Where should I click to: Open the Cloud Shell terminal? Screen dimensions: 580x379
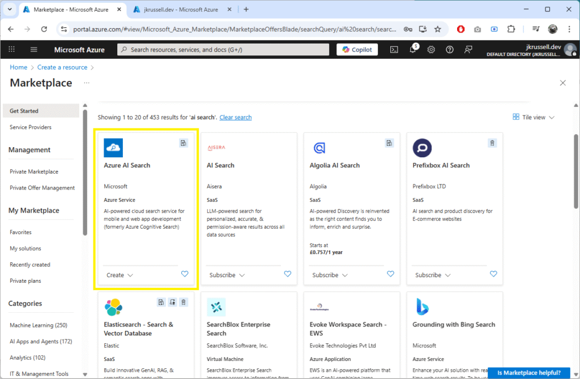pyautogui.click(x=394, y=49)
